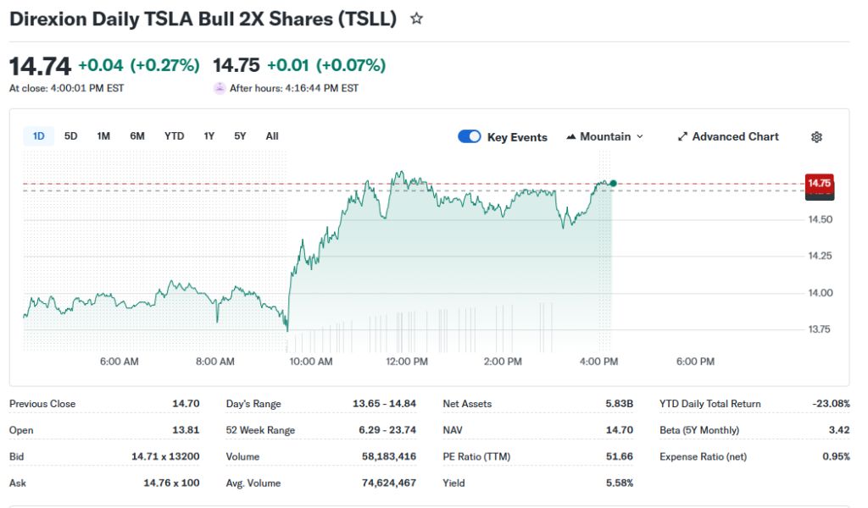Click the chevron next to Mountain
The image size is (868, 508).
coord(639,137)
